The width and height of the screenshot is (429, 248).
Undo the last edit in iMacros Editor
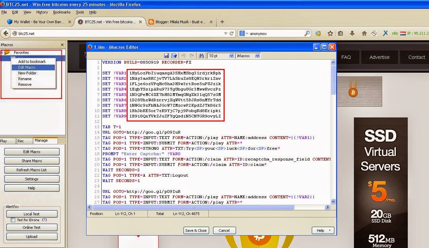(x=184, y=56)
